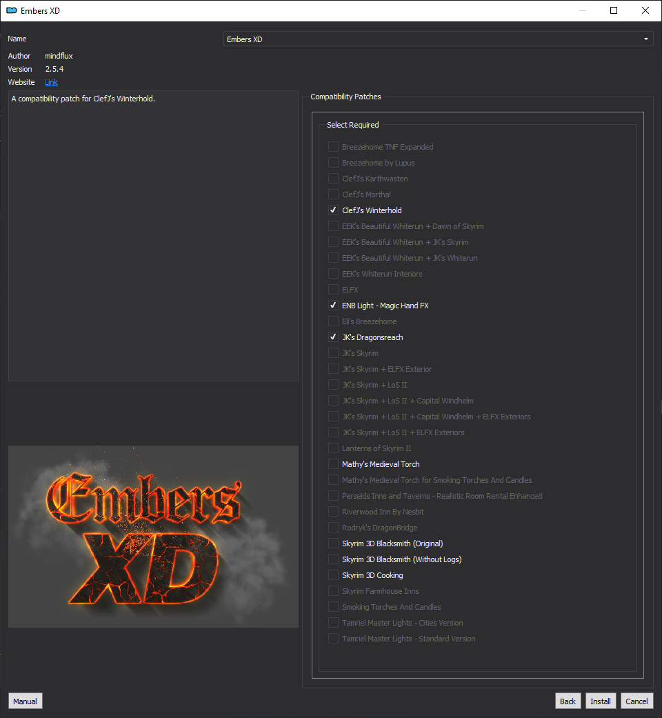Check Skyrim 3D Blacksmith (Without Logs)

click(333, 559)
